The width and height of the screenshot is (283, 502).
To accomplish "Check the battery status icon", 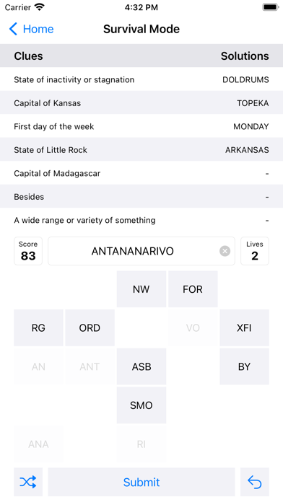I will [271, 7].
